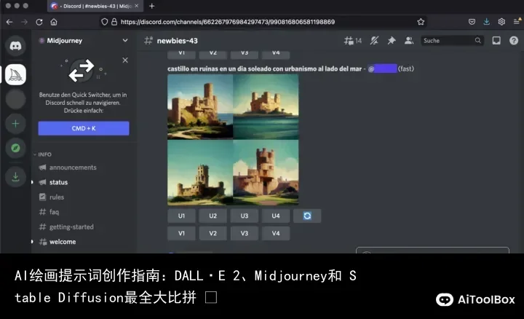Bookmark this page with star icon

point(421,22)
